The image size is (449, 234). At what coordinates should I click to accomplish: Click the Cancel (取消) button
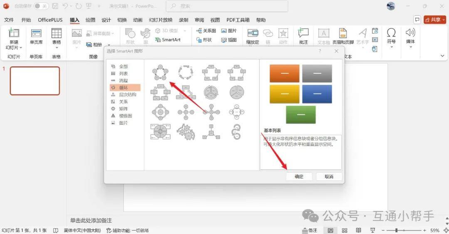(329, 176)
